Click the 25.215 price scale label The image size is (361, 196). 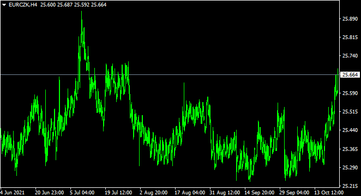click(350, 186)
